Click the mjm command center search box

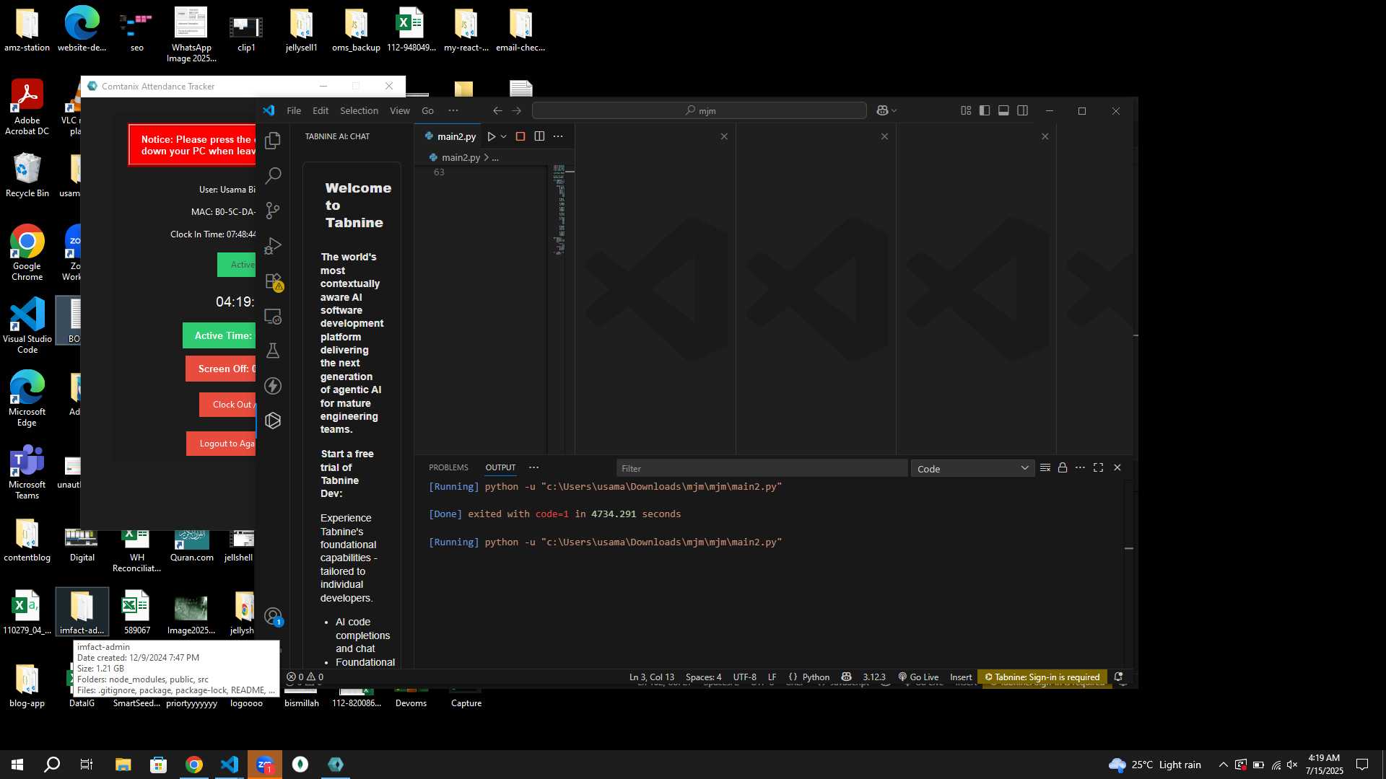(699, 110)
